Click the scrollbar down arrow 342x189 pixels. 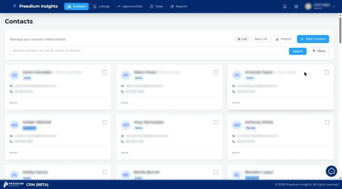click(340, 178)
